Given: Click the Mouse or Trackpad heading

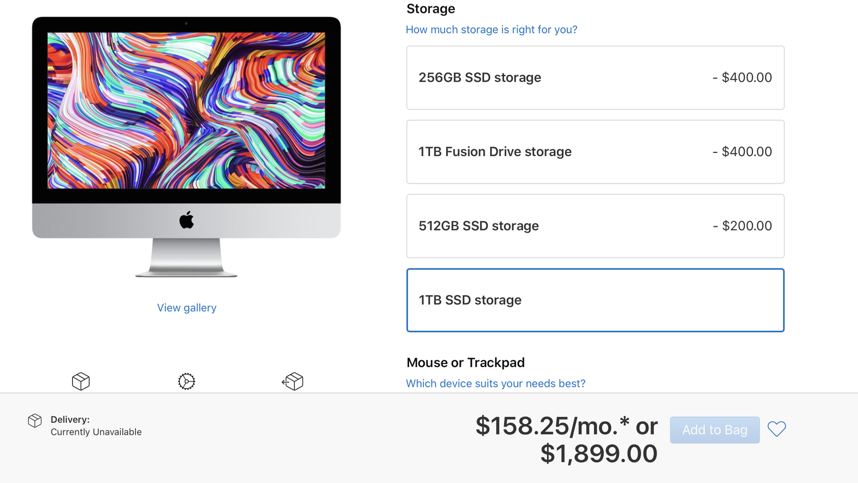Looking at the screenshot, I should point(465,362).
